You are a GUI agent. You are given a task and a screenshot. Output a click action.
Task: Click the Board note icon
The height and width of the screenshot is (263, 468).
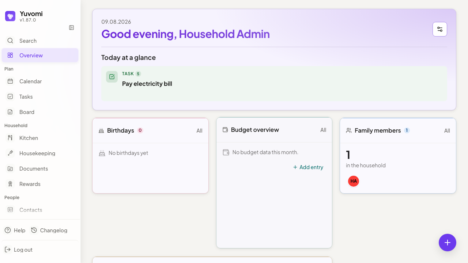(10, 112)
